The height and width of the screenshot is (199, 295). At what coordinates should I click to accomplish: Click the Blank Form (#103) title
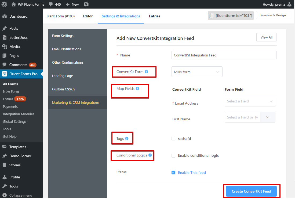pyautogui.click(x=61, y=16)
